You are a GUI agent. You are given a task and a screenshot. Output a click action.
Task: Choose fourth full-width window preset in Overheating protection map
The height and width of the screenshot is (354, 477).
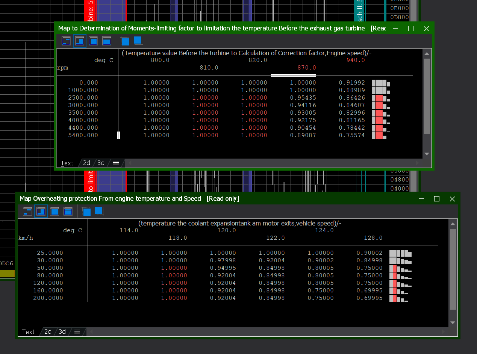click(x=68, y=211)
